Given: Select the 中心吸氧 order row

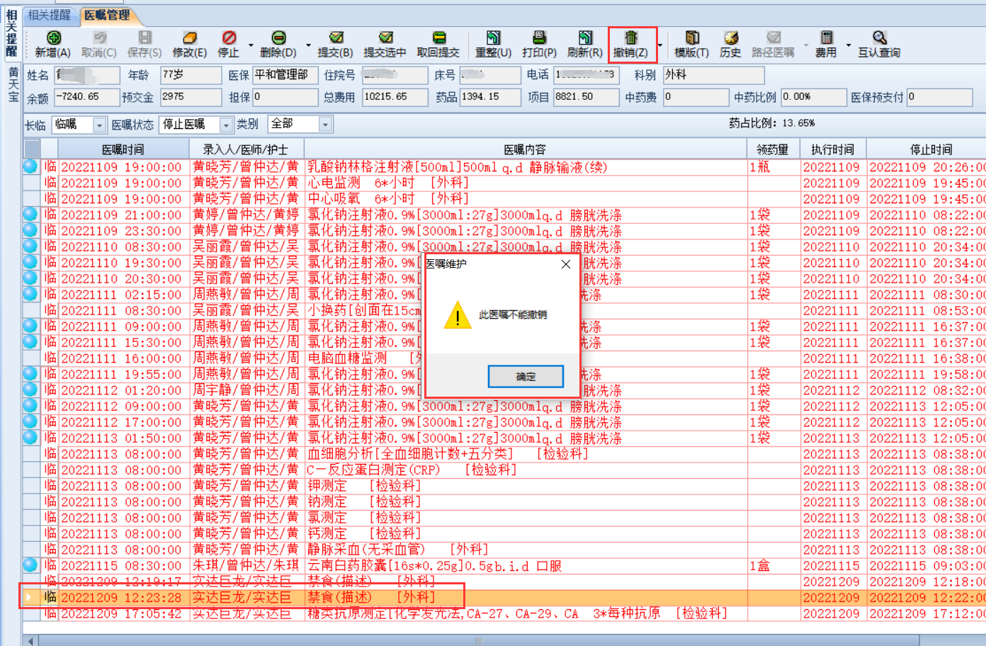Looking at the screenshot, I should click(x=504, y=199).
